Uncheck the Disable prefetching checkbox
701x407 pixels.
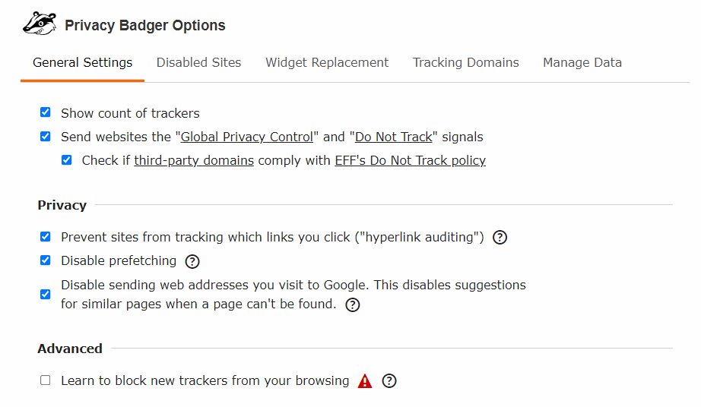(x=46, y=260)
